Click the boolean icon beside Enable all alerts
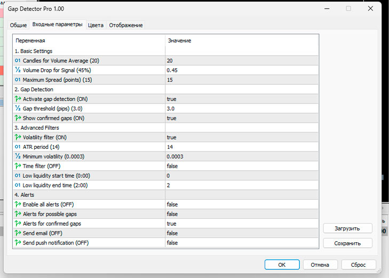Image resolution: width=389 pixels, height=278 pixels. click(18, 204)
